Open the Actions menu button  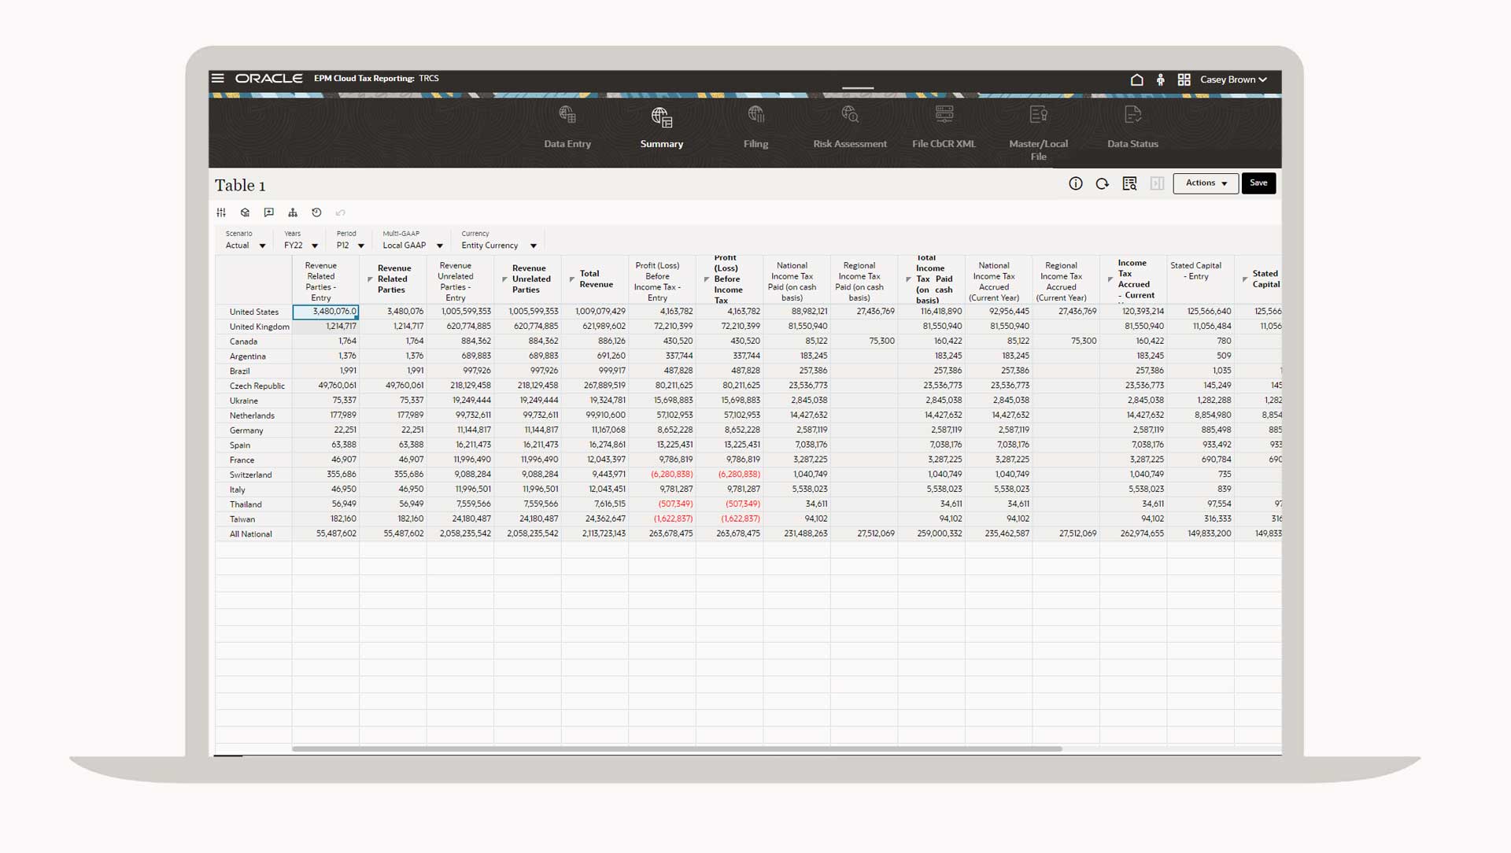[x=1206, y=183]
